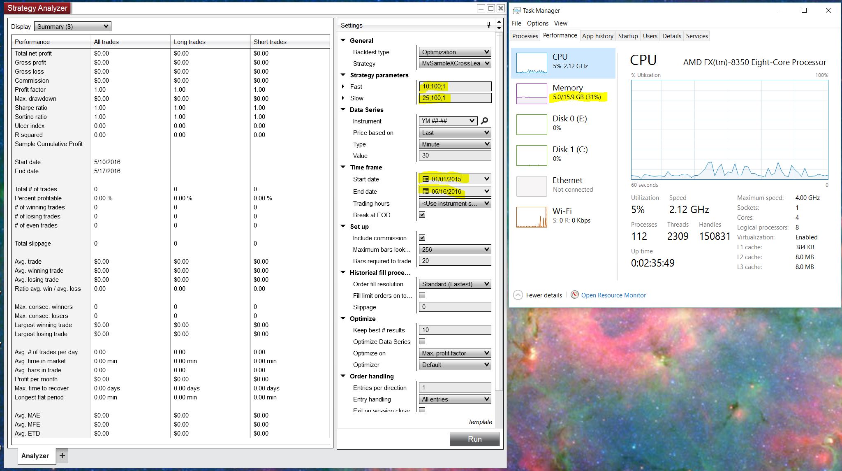This screenshot has width=842, height=471.
Task: Open Task Manager Options menu
Action: click(537, 23)
